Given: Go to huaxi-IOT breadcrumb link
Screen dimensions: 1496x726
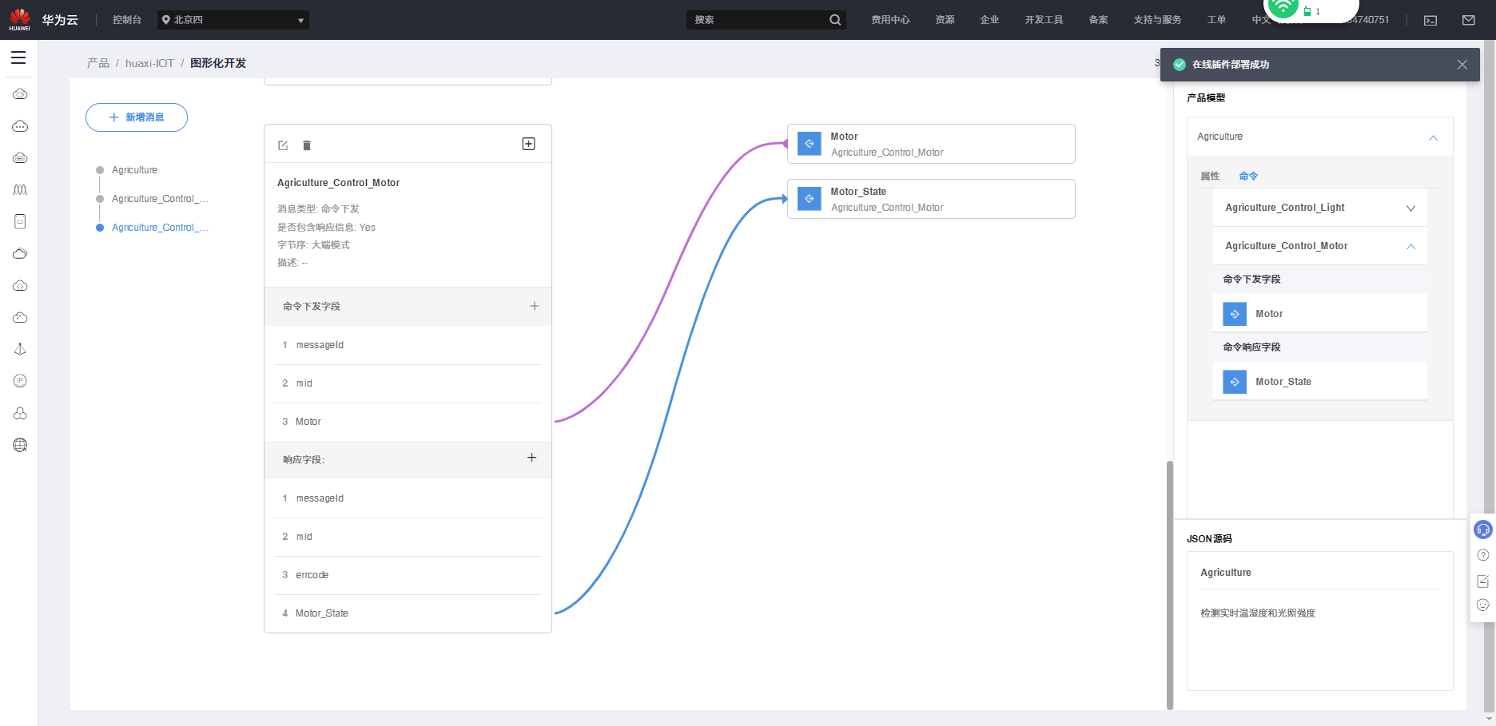Looking at the screenshot, I should 149,63.
